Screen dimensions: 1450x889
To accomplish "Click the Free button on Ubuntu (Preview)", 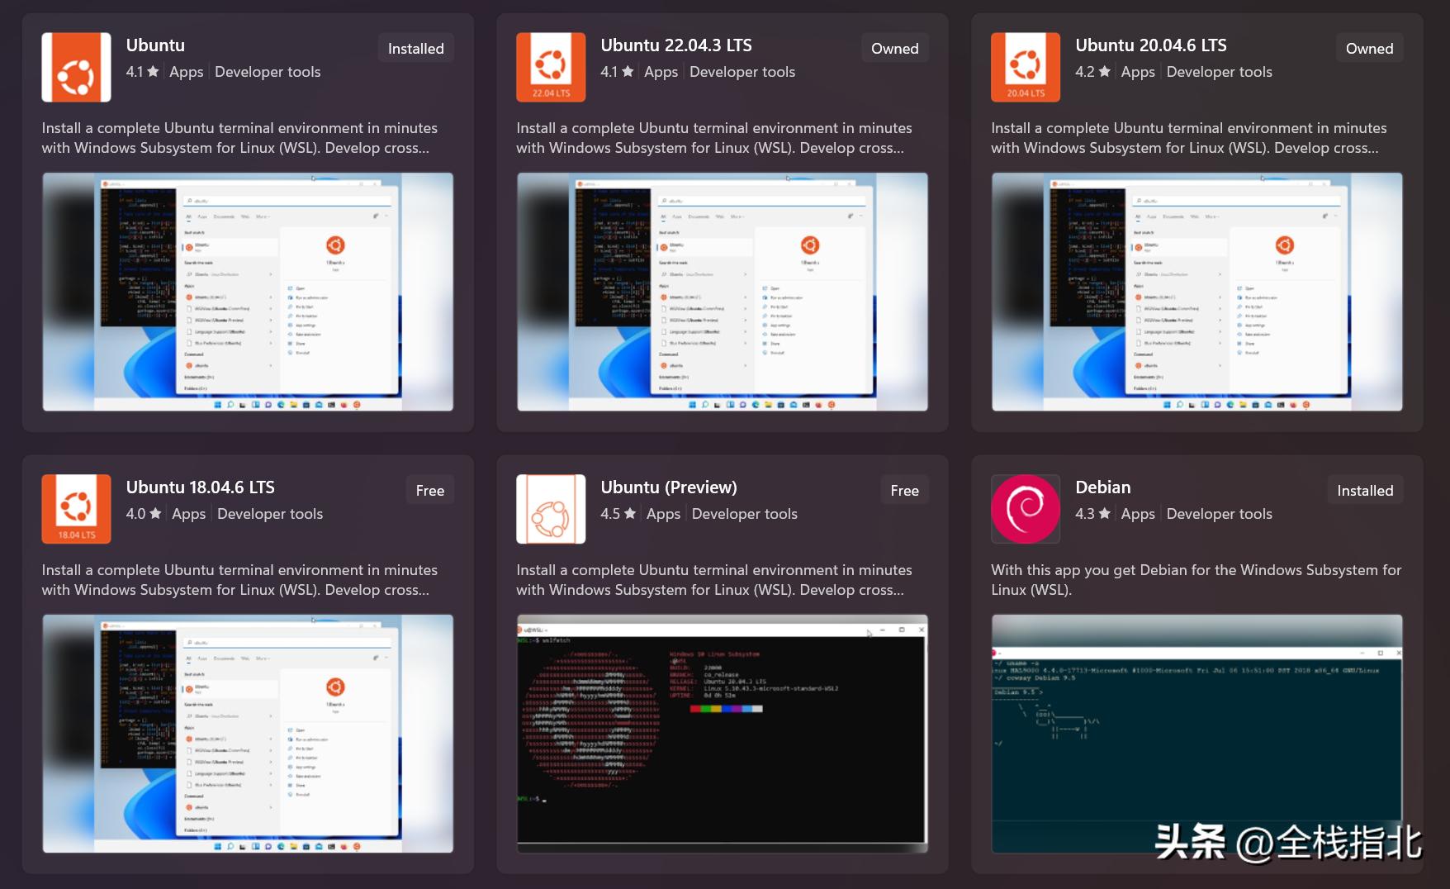I will point(905,491).
